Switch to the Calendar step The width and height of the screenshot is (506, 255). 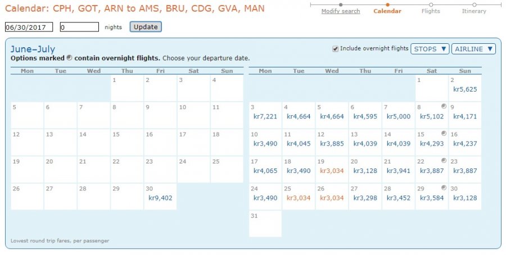coord(387,11)
